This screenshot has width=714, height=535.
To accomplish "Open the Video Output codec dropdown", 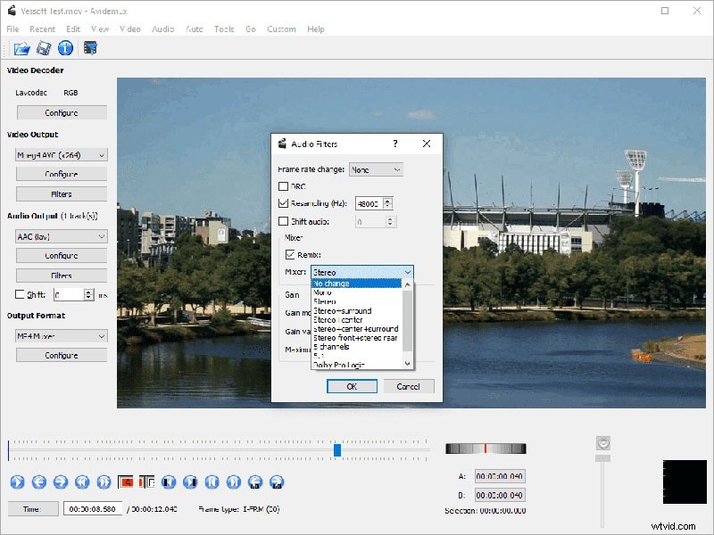I will (60, 153).
